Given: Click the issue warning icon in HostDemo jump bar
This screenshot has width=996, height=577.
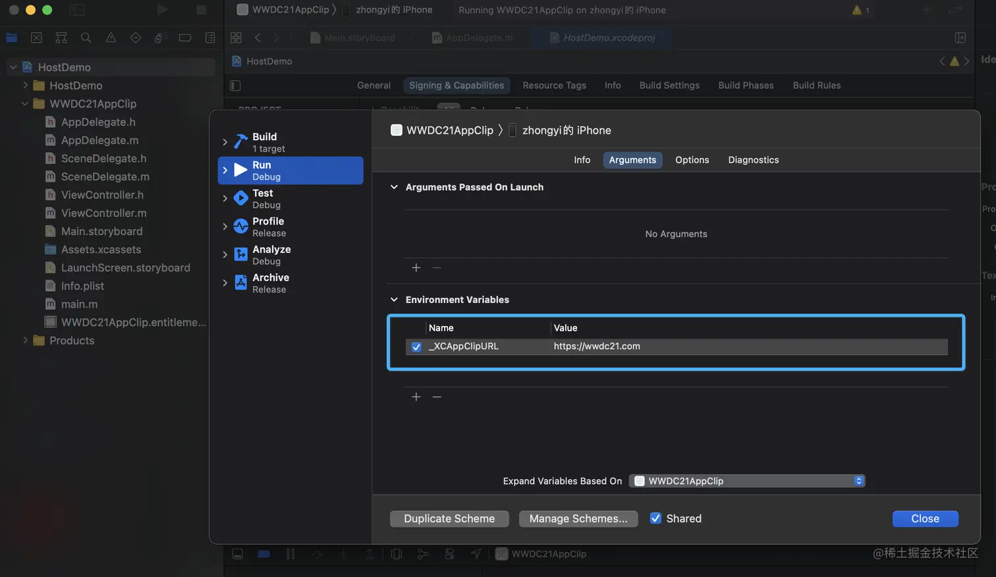Looking at the screenshot, I should (x=954, y=61).
